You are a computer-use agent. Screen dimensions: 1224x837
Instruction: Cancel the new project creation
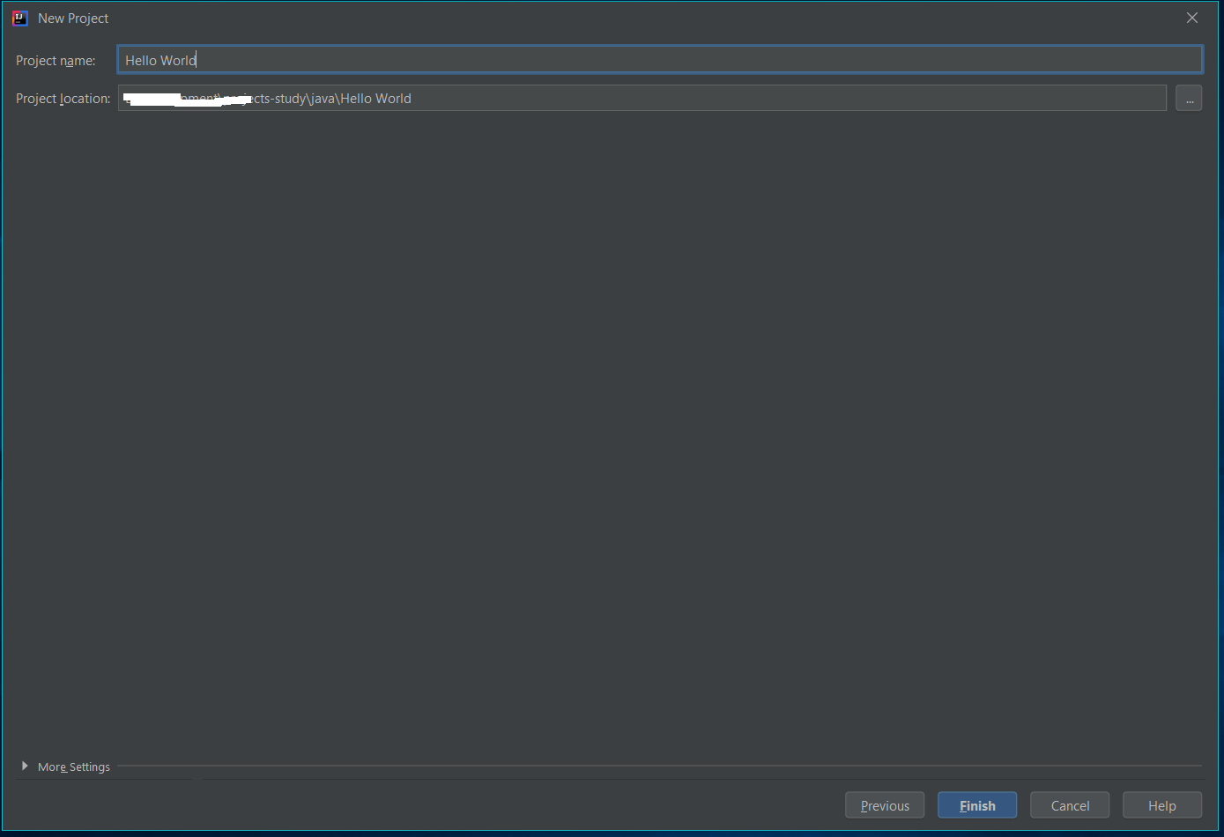pos(1069,804)
